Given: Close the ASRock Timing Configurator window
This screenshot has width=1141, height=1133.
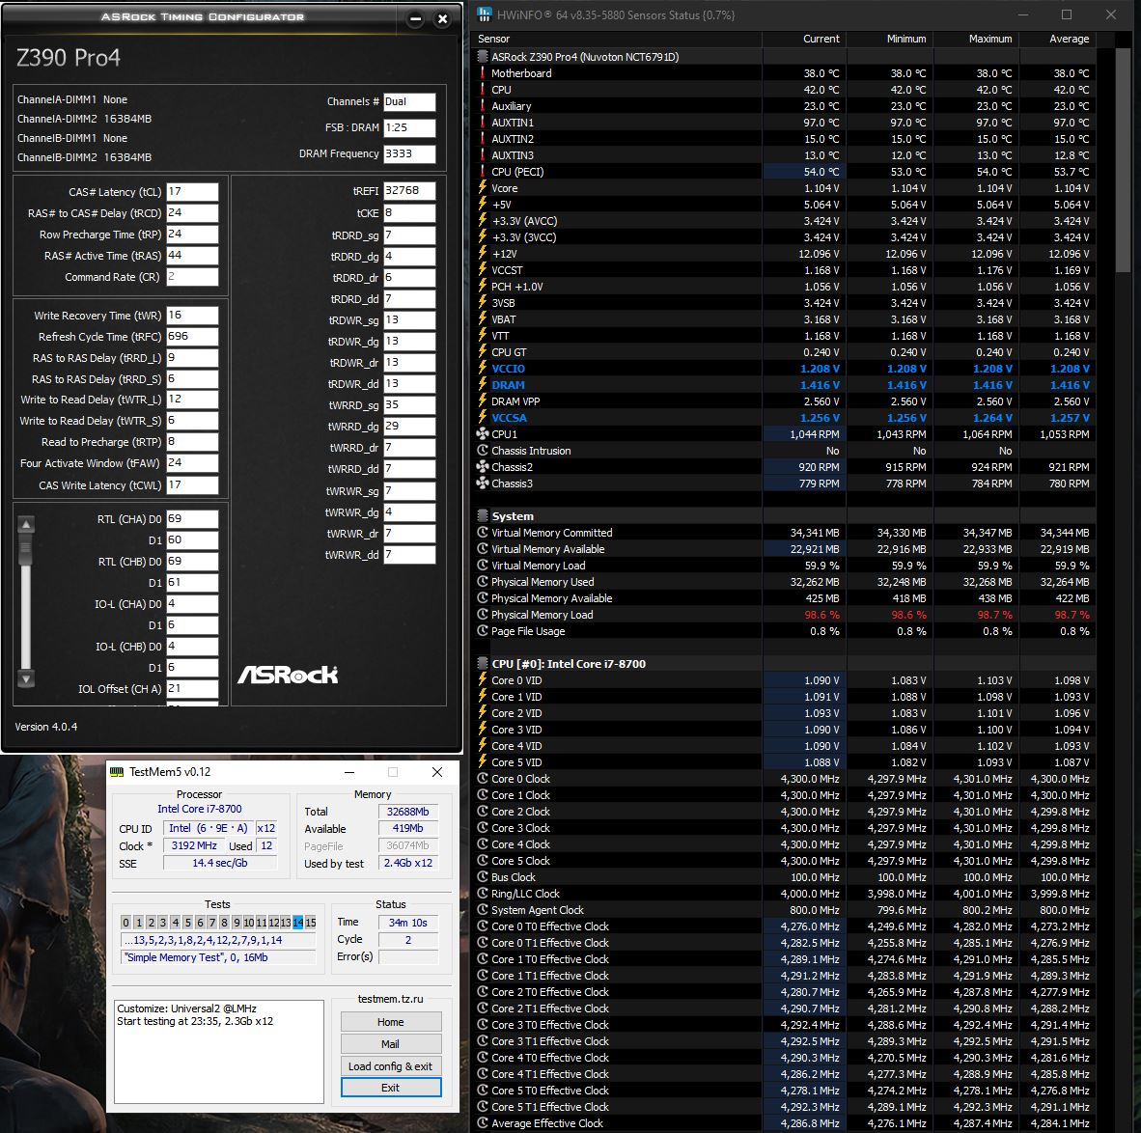Looking at the screenshot, I should pos(442,19).
